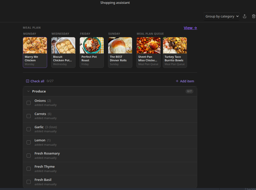
Task: Click the trash delete list icon
Action: click(253, 16)
